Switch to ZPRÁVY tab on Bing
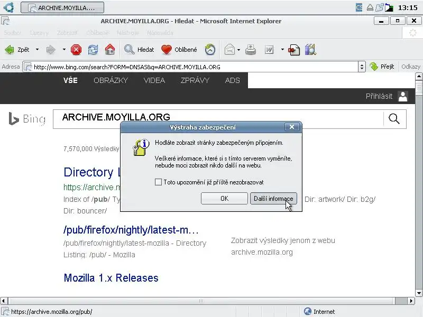The image size is (423, 317). tap(195, 80)
